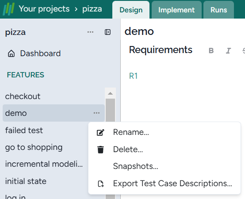245x199 pixels.
Task: Collapse the sidebar panel icon
Action: 107,32
